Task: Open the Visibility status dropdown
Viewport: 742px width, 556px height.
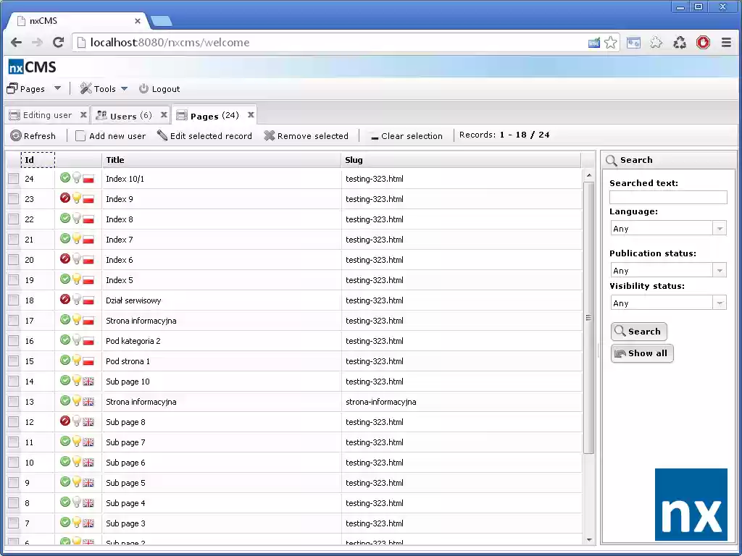Action: point(719,302)
